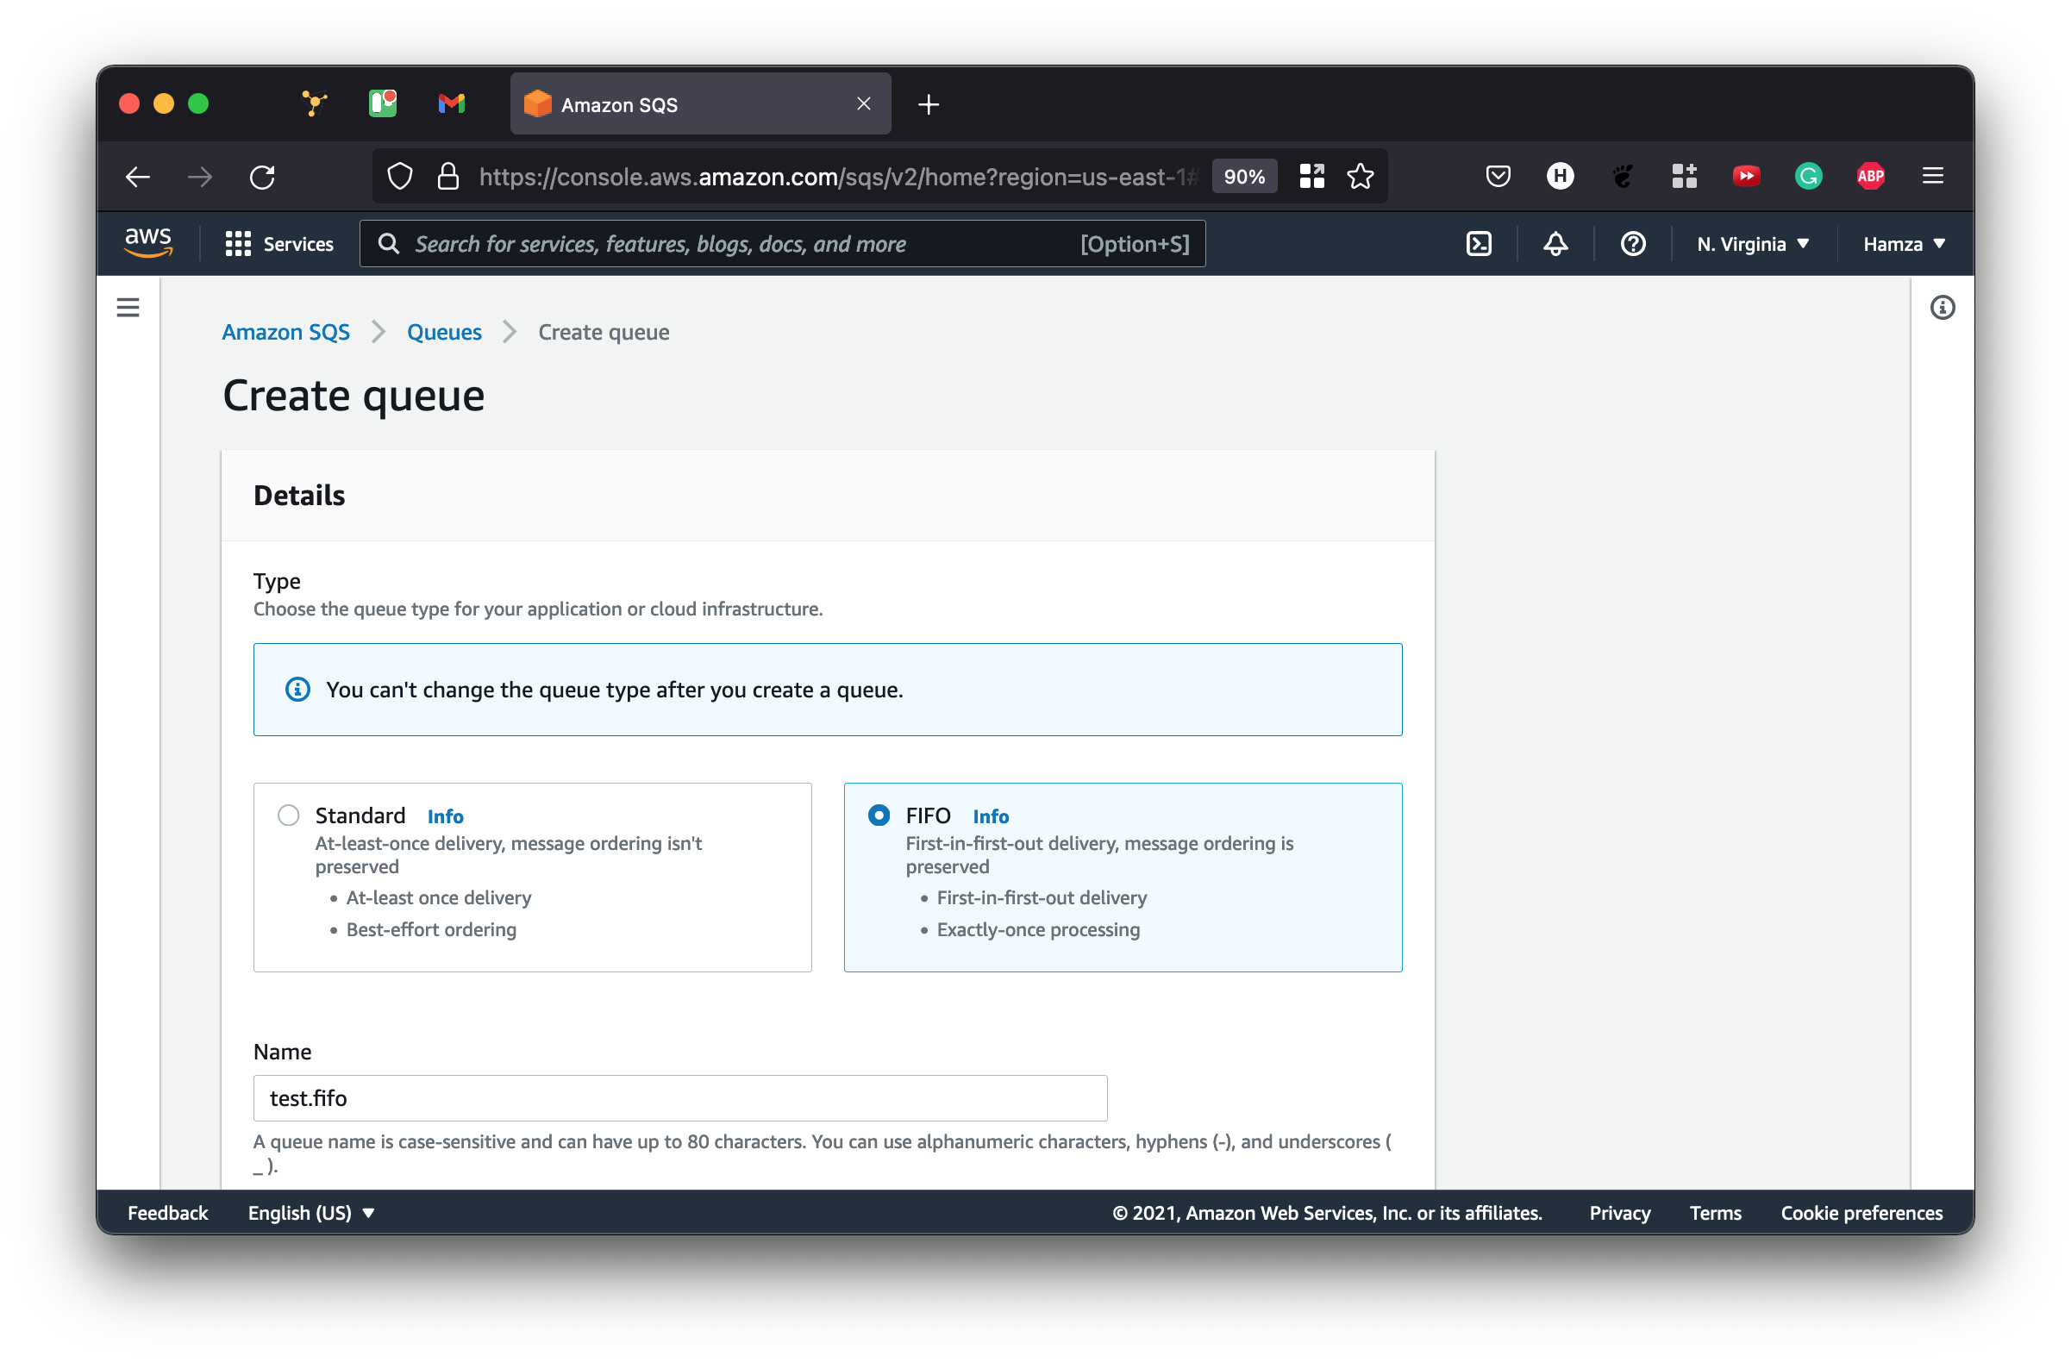Select the FIFO queue type
Screen dimensions: 2071x1362
coord(879,815)
